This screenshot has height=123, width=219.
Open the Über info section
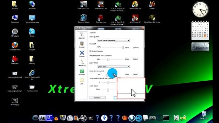[82, 81]
